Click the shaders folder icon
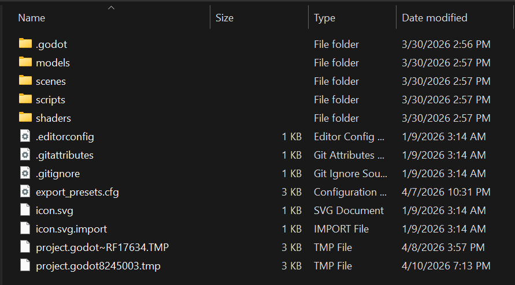Viewport: 515px width, 285px height. (x=25, y=118)
